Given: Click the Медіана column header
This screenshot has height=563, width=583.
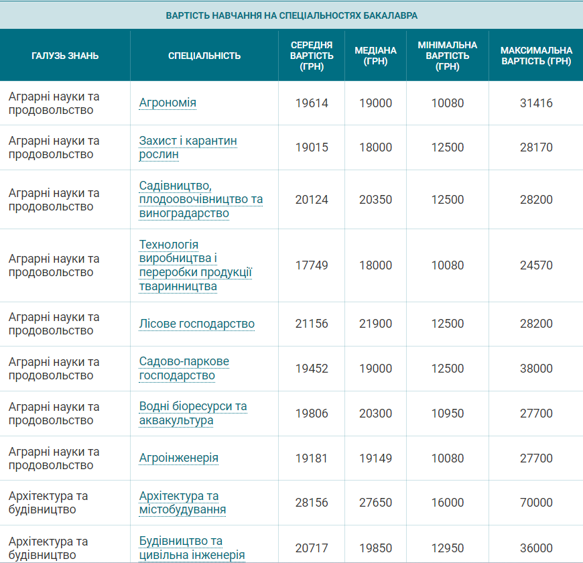Looking at the screenshot, I should pyautogui.click(x=375, y=56).
